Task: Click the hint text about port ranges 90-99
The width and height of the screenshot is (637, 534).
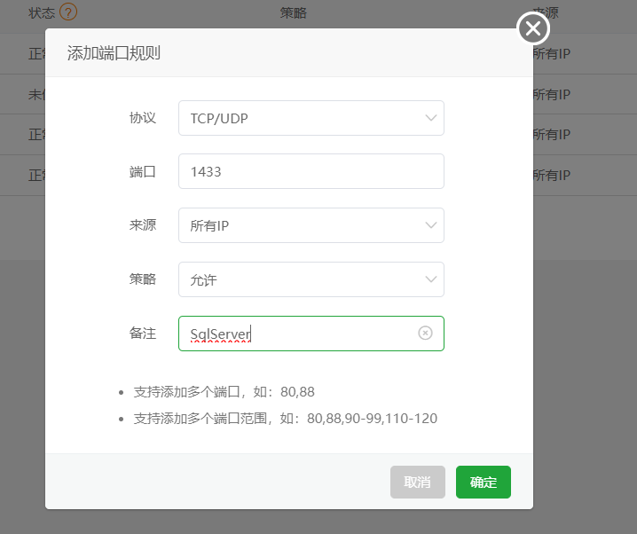Action: pyautogui.click(x=285, y=418)
